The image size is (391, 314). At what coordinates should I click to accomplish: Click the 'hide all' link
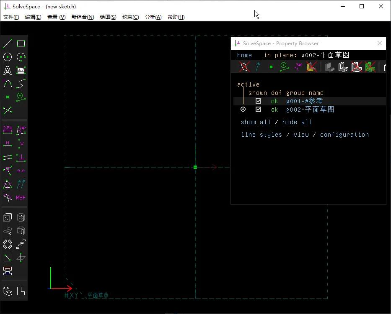point(297,122)
